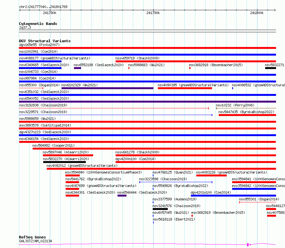Open the nsv1002941 (Coe2014) variant label
Image resolution: width=285 pixels, height=248 pixels.
(x=38, y=51)
